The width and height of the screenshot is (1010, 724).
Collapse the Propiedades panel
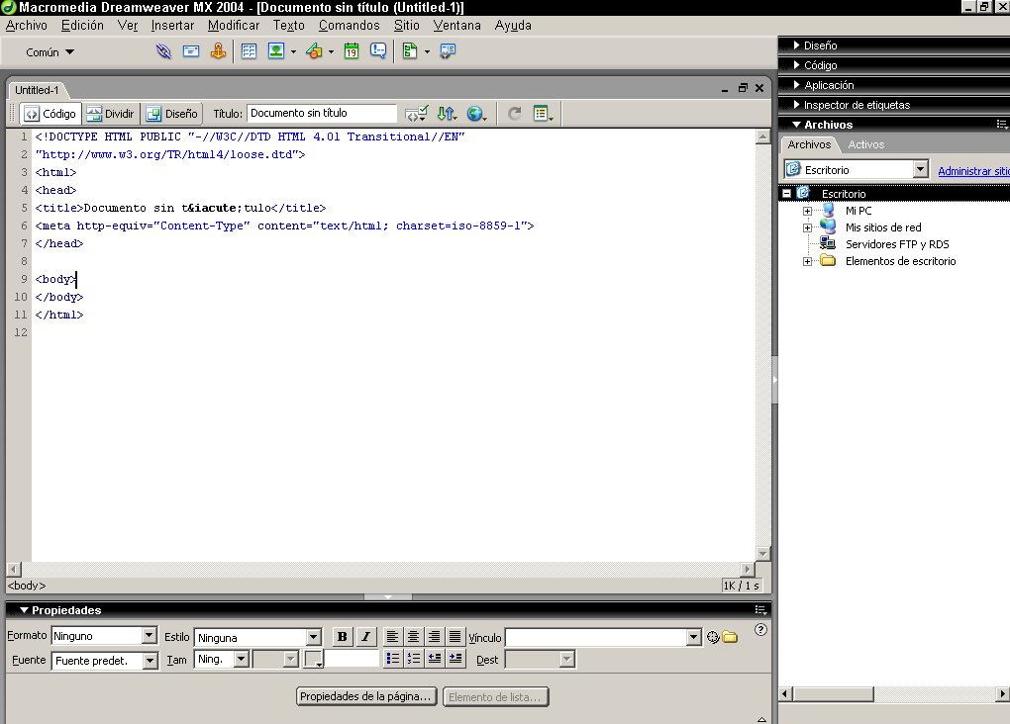(24, 610)
